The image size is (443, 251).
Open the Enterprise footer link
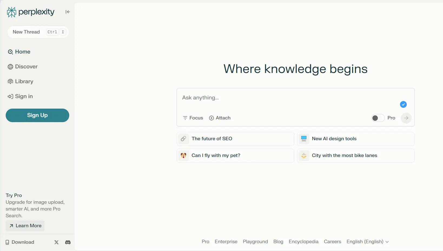[x=226, y=242]
